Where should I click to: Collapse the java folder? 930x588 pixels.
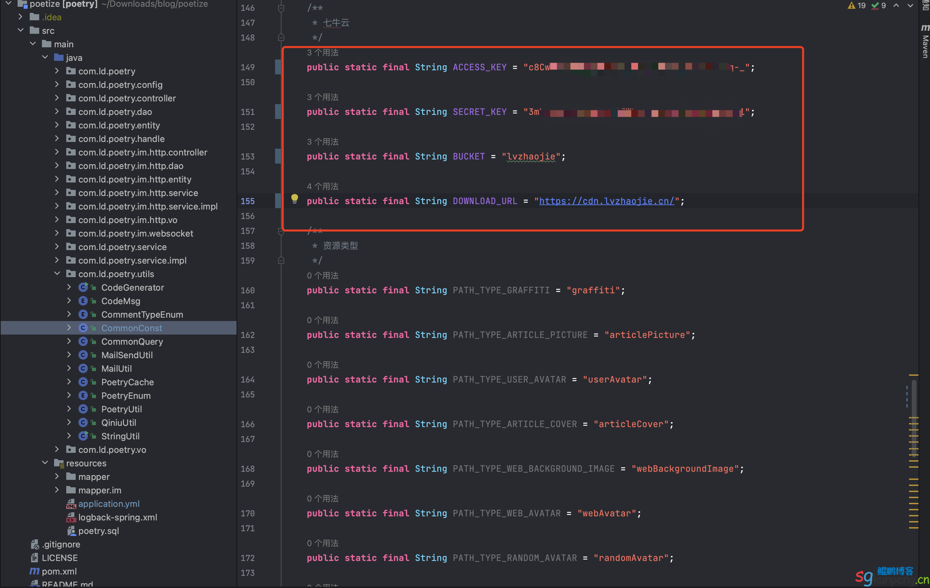click(x=45, y=57)
